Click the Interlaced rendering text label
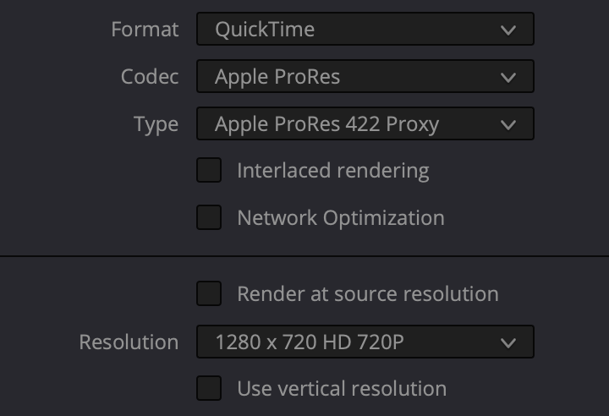 click(333, 171)
